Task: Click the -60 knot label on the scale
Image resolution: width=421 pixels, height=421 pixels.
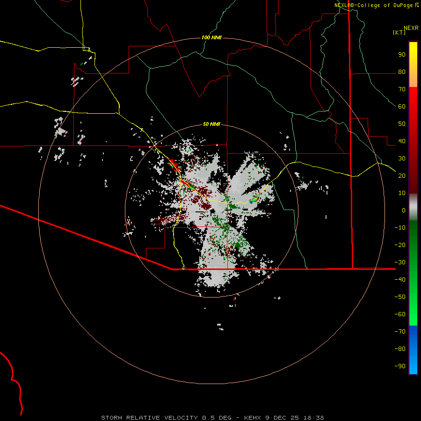Action: pos(400,314)
